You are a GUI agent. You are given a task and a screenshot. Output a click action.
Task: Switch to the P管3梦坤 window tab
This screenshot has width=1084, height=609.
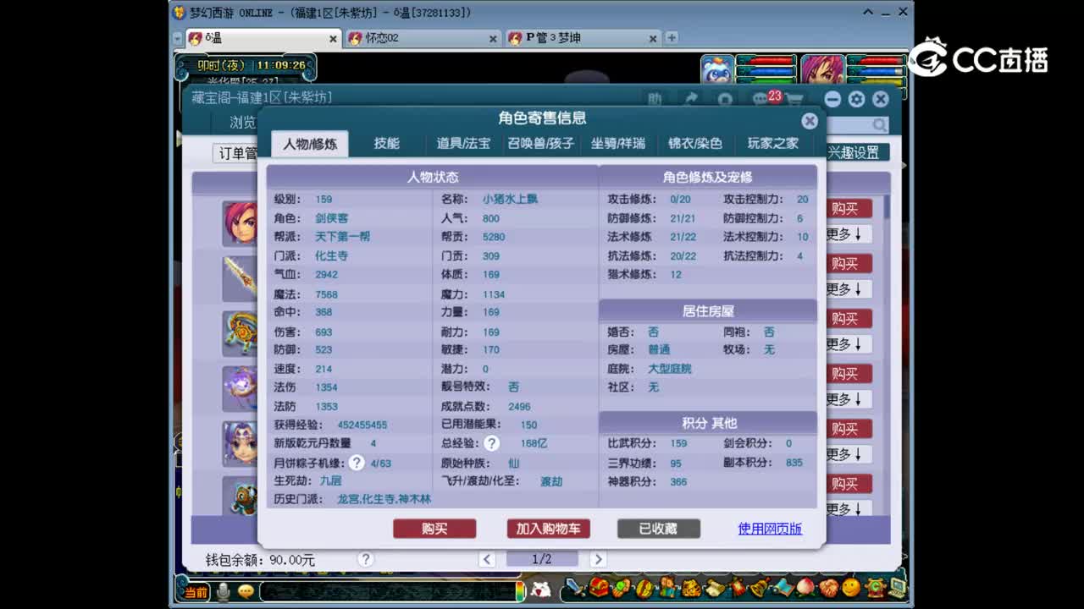coord(583,38)
